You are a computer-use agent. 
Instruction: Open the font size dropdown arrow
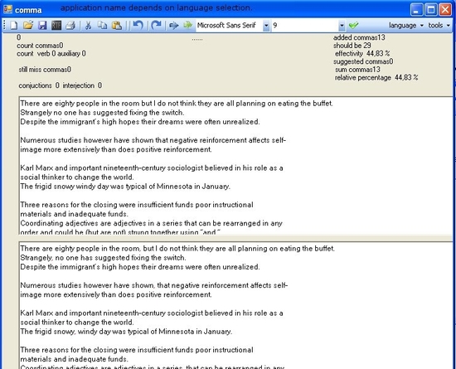pyautogui.click(x=342, y=26)
